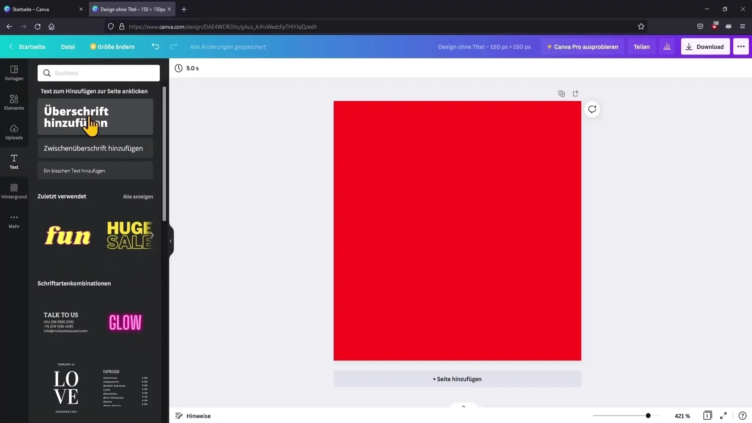Click the refresh design icon
This screenshot has height=423, width=752.
[x=593, y=109]
